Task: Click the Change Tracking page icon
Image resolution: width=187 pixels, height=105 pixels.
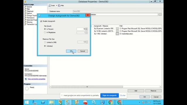Action: pos(25,15)
